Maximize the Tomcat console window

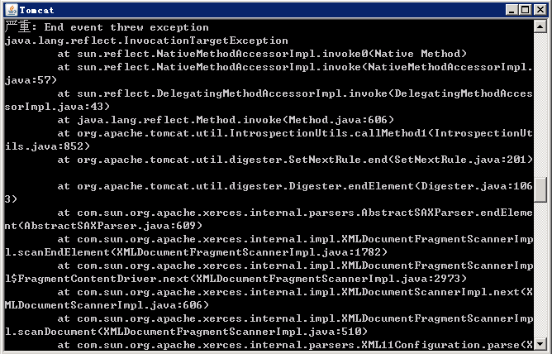(x=526, y=10)
